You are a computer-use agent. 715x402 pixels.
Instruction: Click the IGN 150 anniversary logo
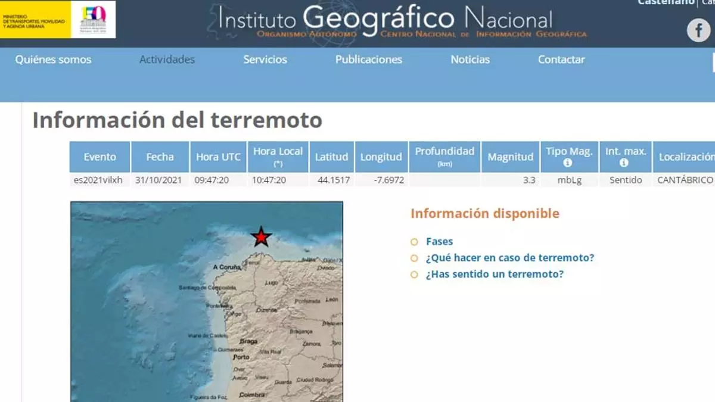(93, 20)
